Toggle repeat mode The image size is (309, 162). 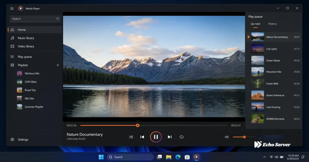tap(181, 137)
